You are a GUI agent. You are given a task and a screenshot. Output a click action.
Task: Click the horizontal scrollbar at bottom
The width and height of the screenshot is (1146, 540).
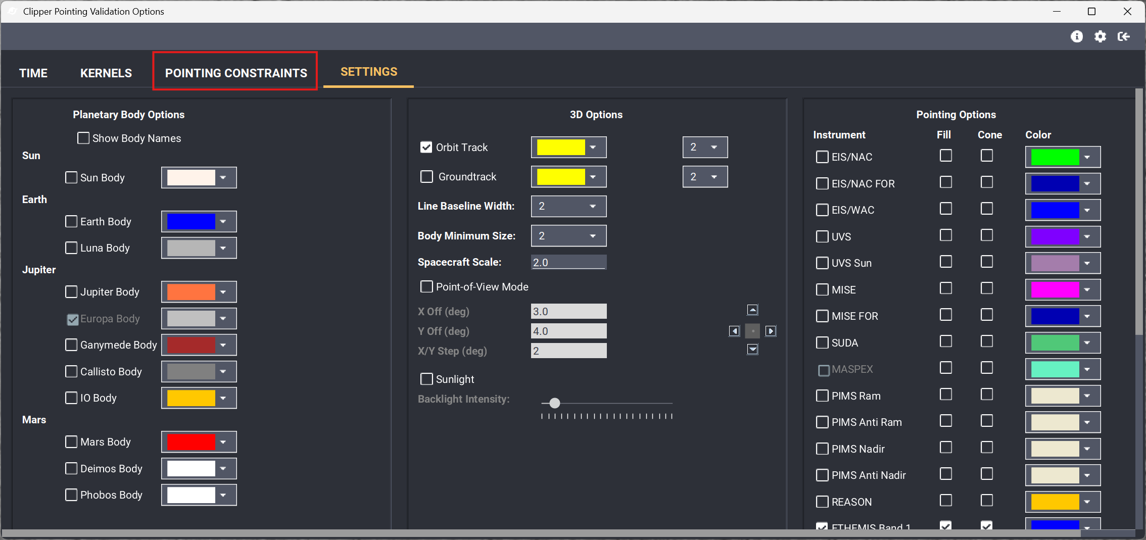(x=541, y=533)
